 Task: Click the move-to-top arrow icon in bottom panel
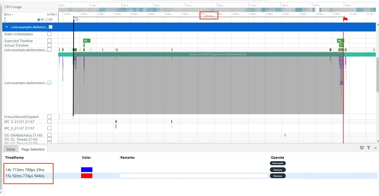tap(369, 148)
